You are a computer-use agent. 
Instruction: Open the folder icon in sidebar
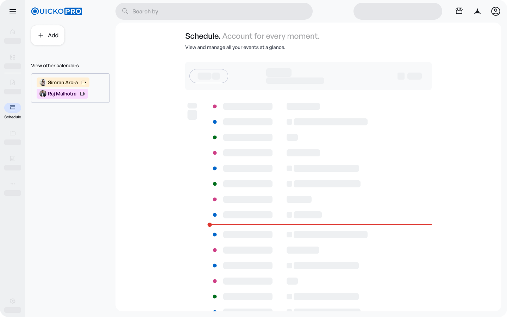[x=13, y=133]
